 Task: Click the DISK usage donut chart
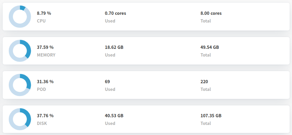click(20, 119)
